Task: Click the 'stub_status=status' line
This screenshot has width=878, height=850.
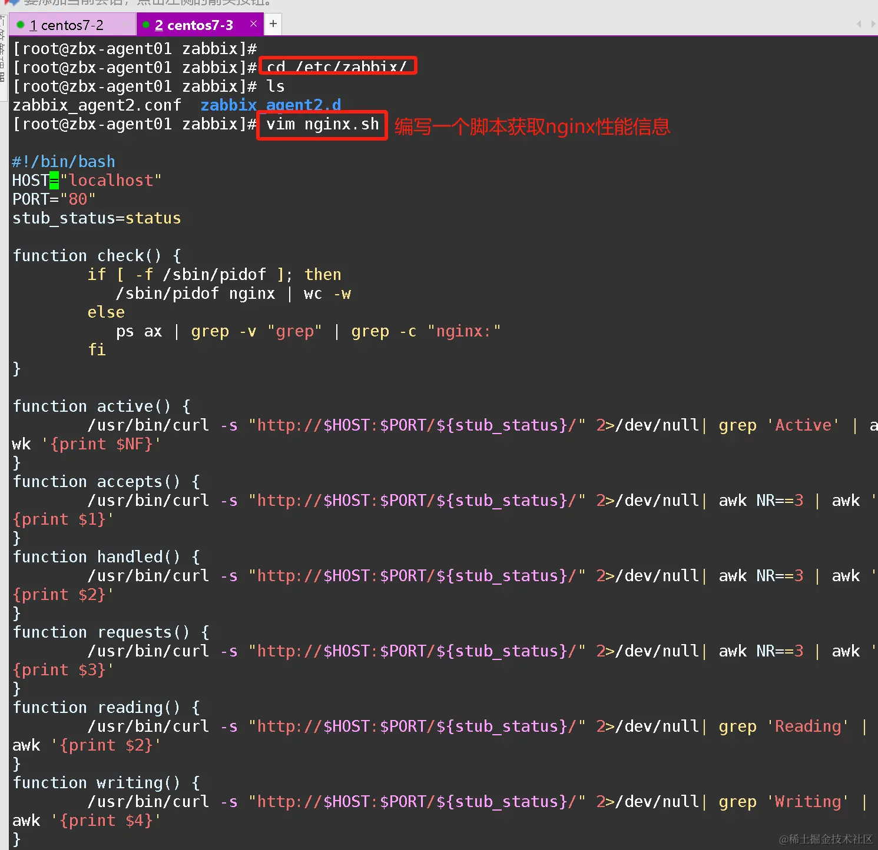Action: click(x=97, y=218)
